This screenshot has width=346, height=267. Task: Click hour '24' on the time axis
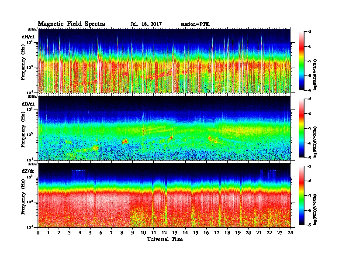(291, 233)
